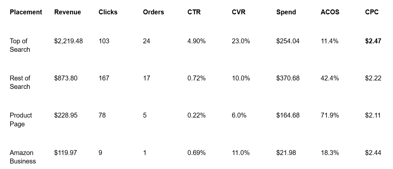Click the Clicks column header
The image size is (393, 169).
(108, 12)
